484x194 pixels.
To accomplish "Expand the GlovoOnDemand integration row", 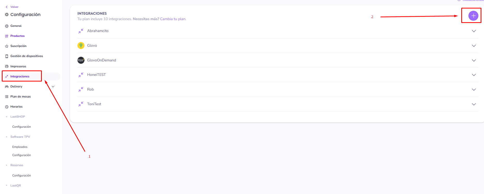I will click(x=474, y=60).
